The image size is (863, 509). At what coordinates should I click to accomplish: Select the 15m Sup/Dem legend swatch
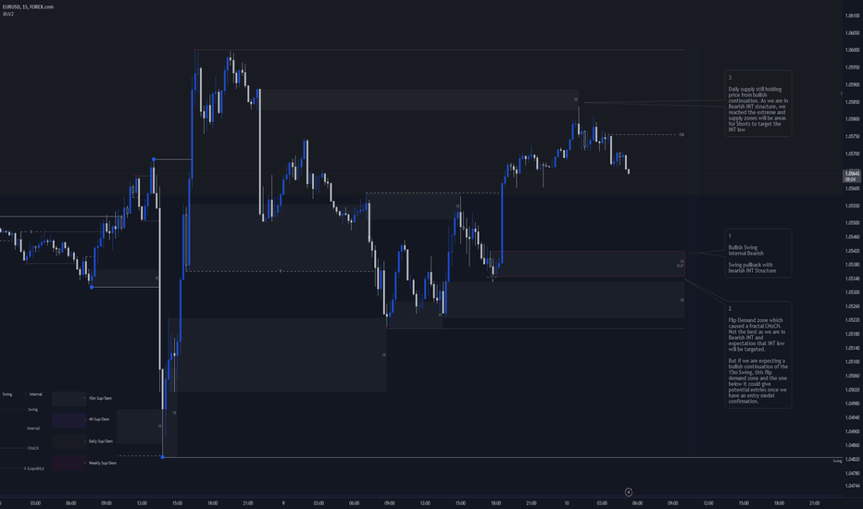pos(69,398)
